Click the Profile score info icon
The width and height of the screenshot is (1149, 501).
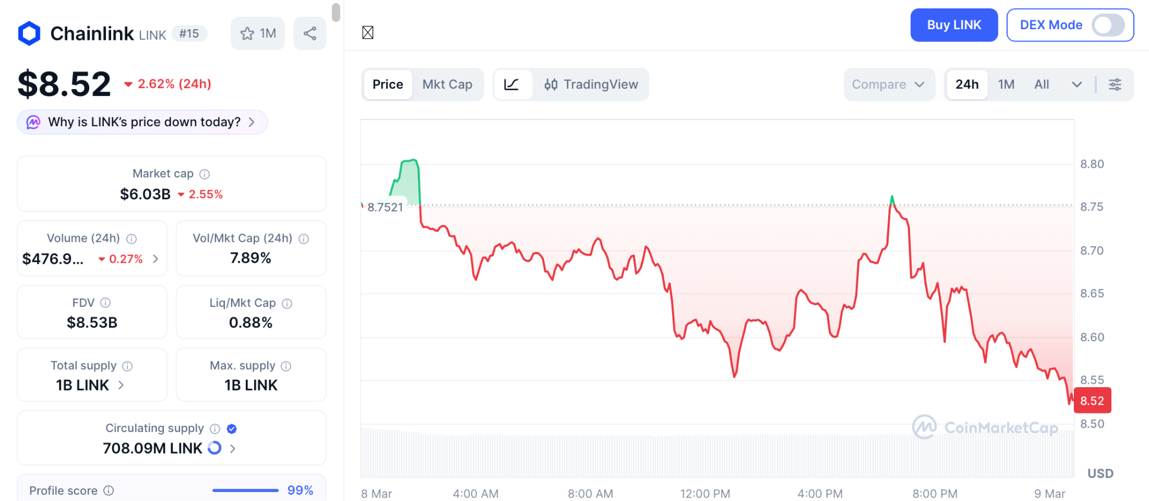[109, 490]
